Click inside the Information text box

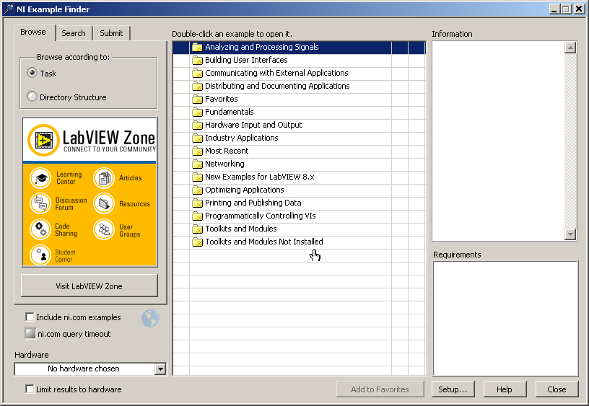pyautogui.click(x=499, y=141)
